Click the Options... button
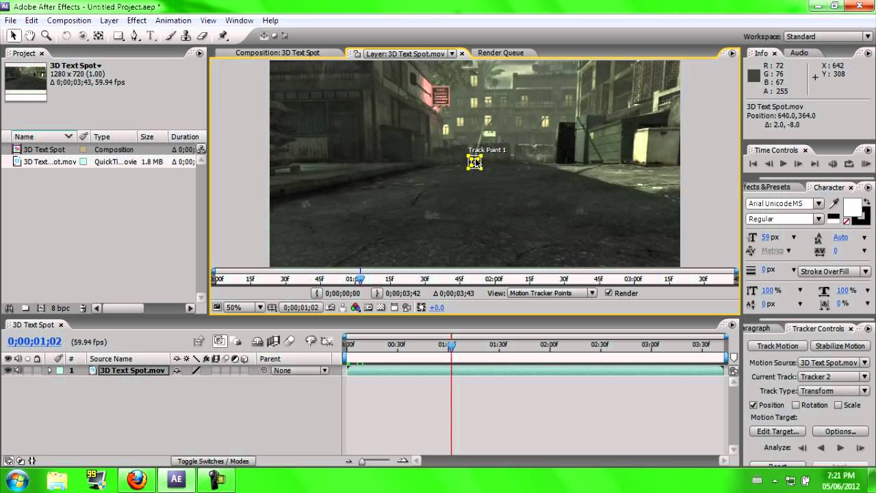 (x=840, y=431)
